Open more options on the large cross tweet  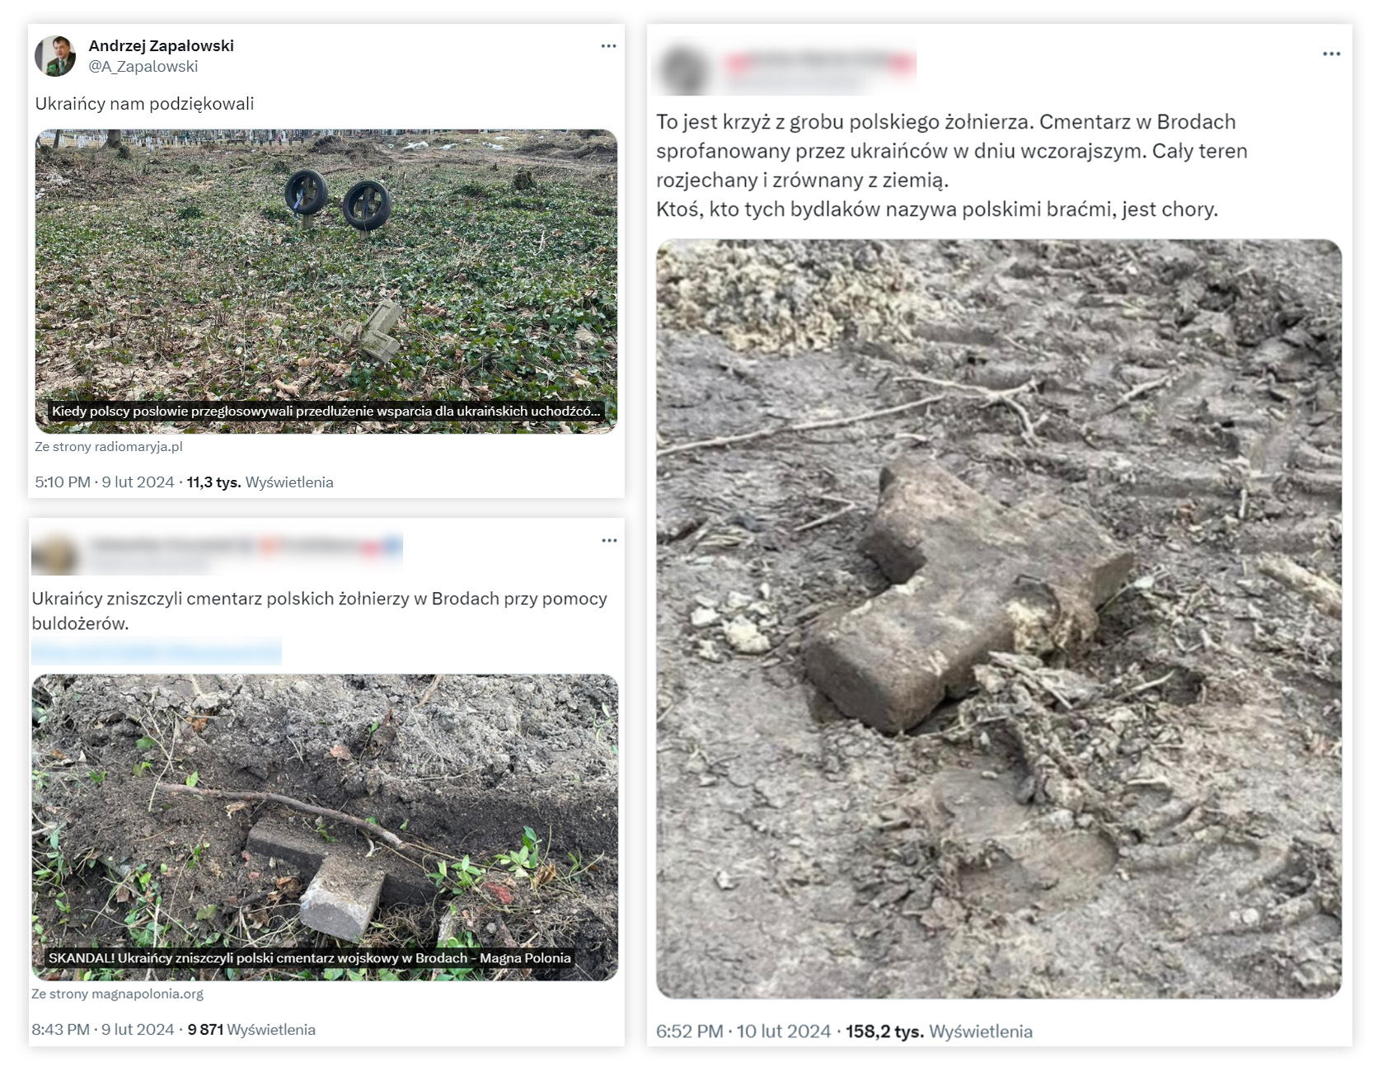click(1331, 54)
